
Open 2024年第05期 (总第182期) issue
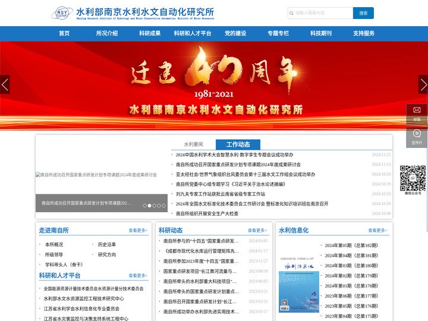tap(351, 246)
